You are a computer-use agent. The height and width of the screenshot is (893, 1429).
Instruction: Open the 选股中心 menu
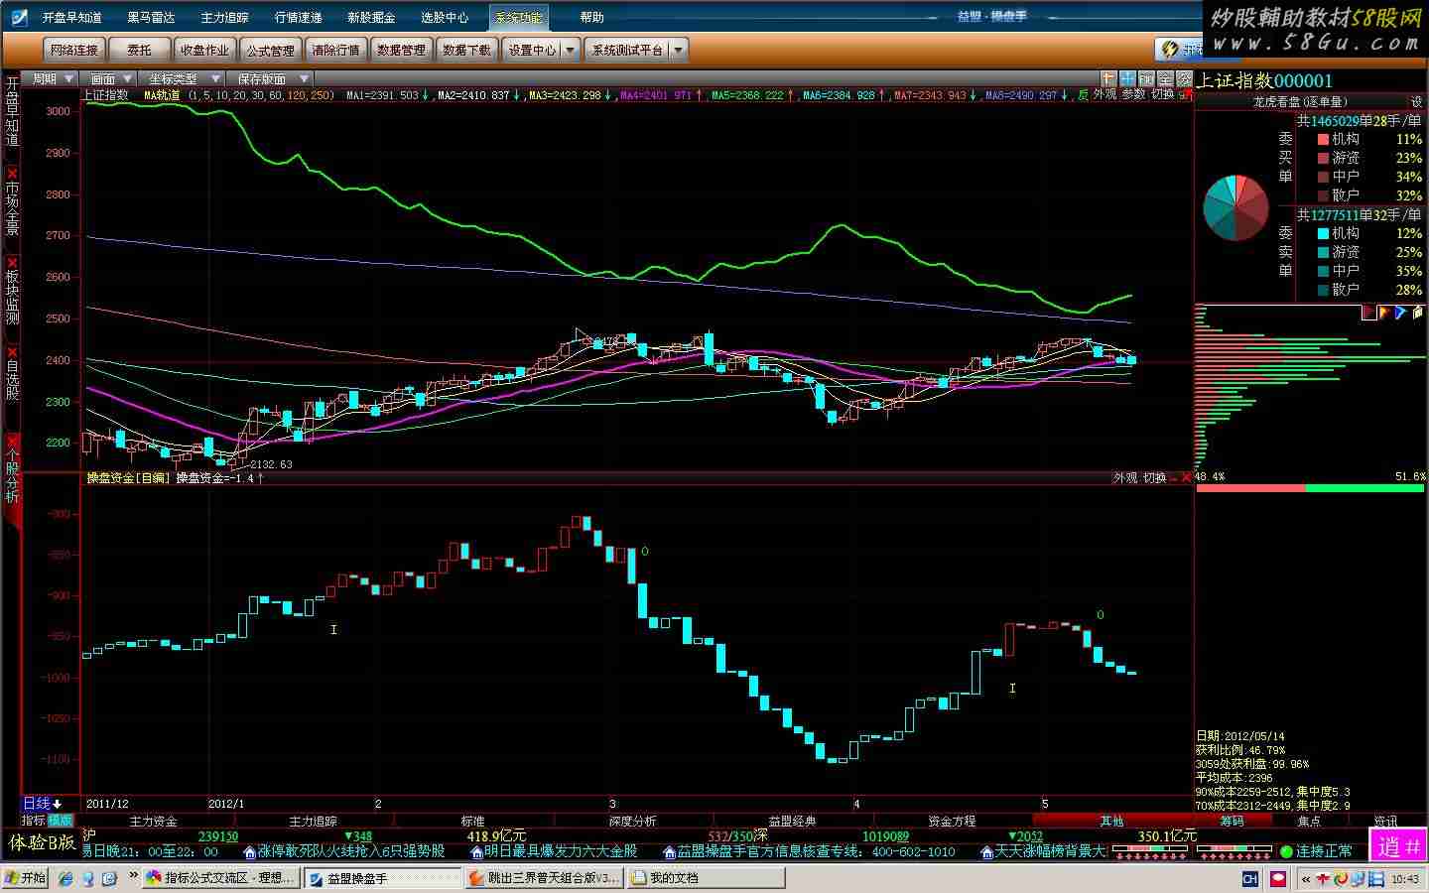(x=445, y=18)
